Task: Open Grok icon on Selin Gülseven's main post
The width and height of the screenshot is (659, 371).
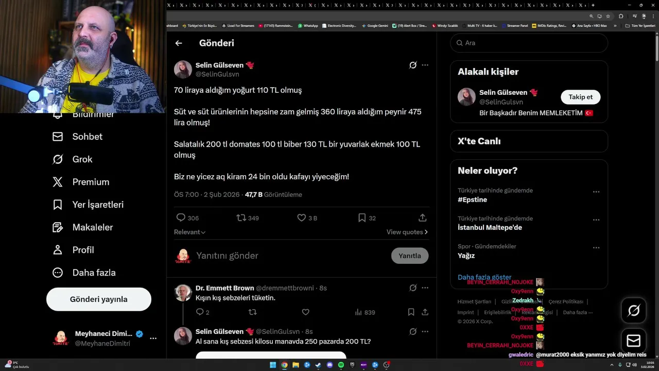Action: click(x=412, y=65)
